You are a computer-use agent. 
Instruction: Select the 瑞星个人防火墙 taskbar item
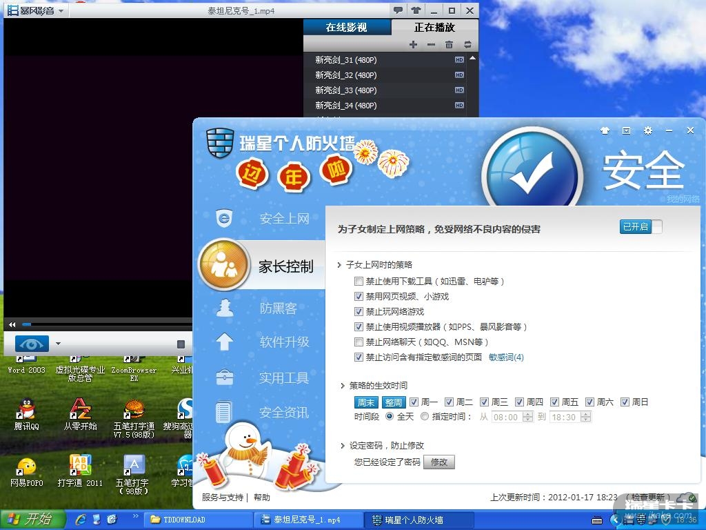pos(418,520)
